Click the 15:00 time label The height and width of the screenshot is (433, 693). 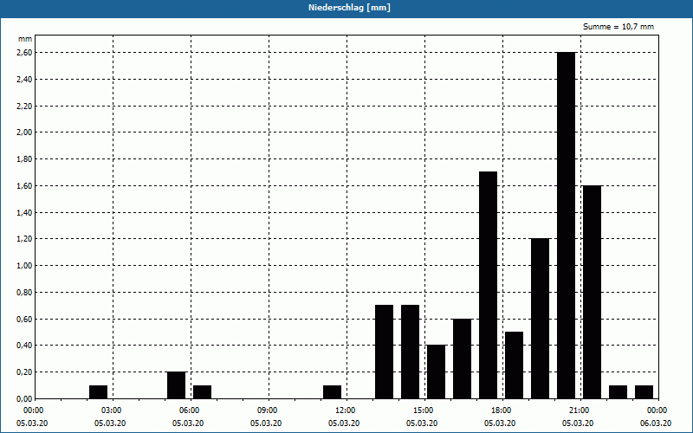(424, 410)
